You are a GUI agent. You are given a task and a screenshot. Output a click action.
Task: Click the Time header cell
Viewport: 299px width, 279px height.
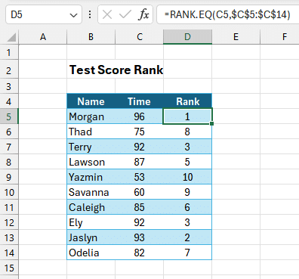[139, 101]
